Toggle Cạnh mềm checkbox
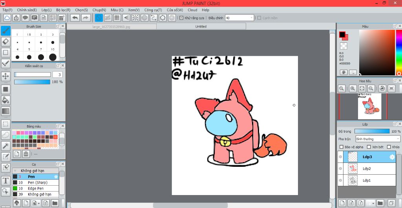This screenshot has height=208, width=402. click(259, 18)
